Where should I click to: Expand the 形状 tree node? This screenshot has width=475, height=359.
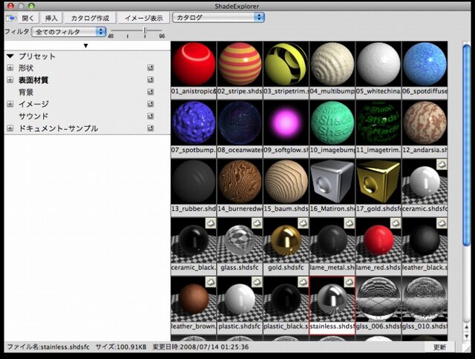(10, 67)
